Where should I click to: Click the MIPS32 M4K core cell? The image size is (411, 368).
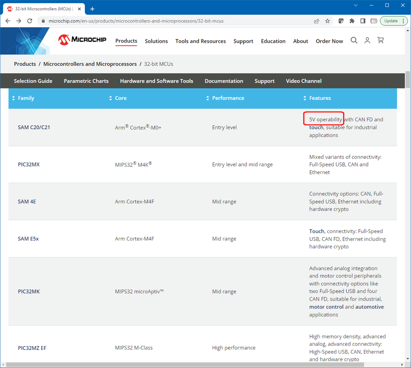tap(133, 164)
